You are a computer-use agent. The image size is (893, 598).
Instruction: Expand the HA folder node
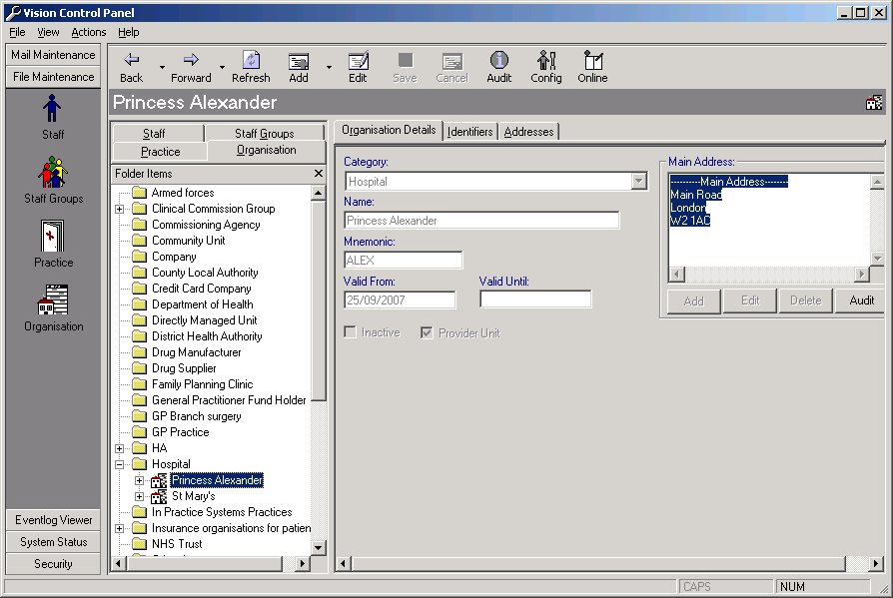pos(120,448)
